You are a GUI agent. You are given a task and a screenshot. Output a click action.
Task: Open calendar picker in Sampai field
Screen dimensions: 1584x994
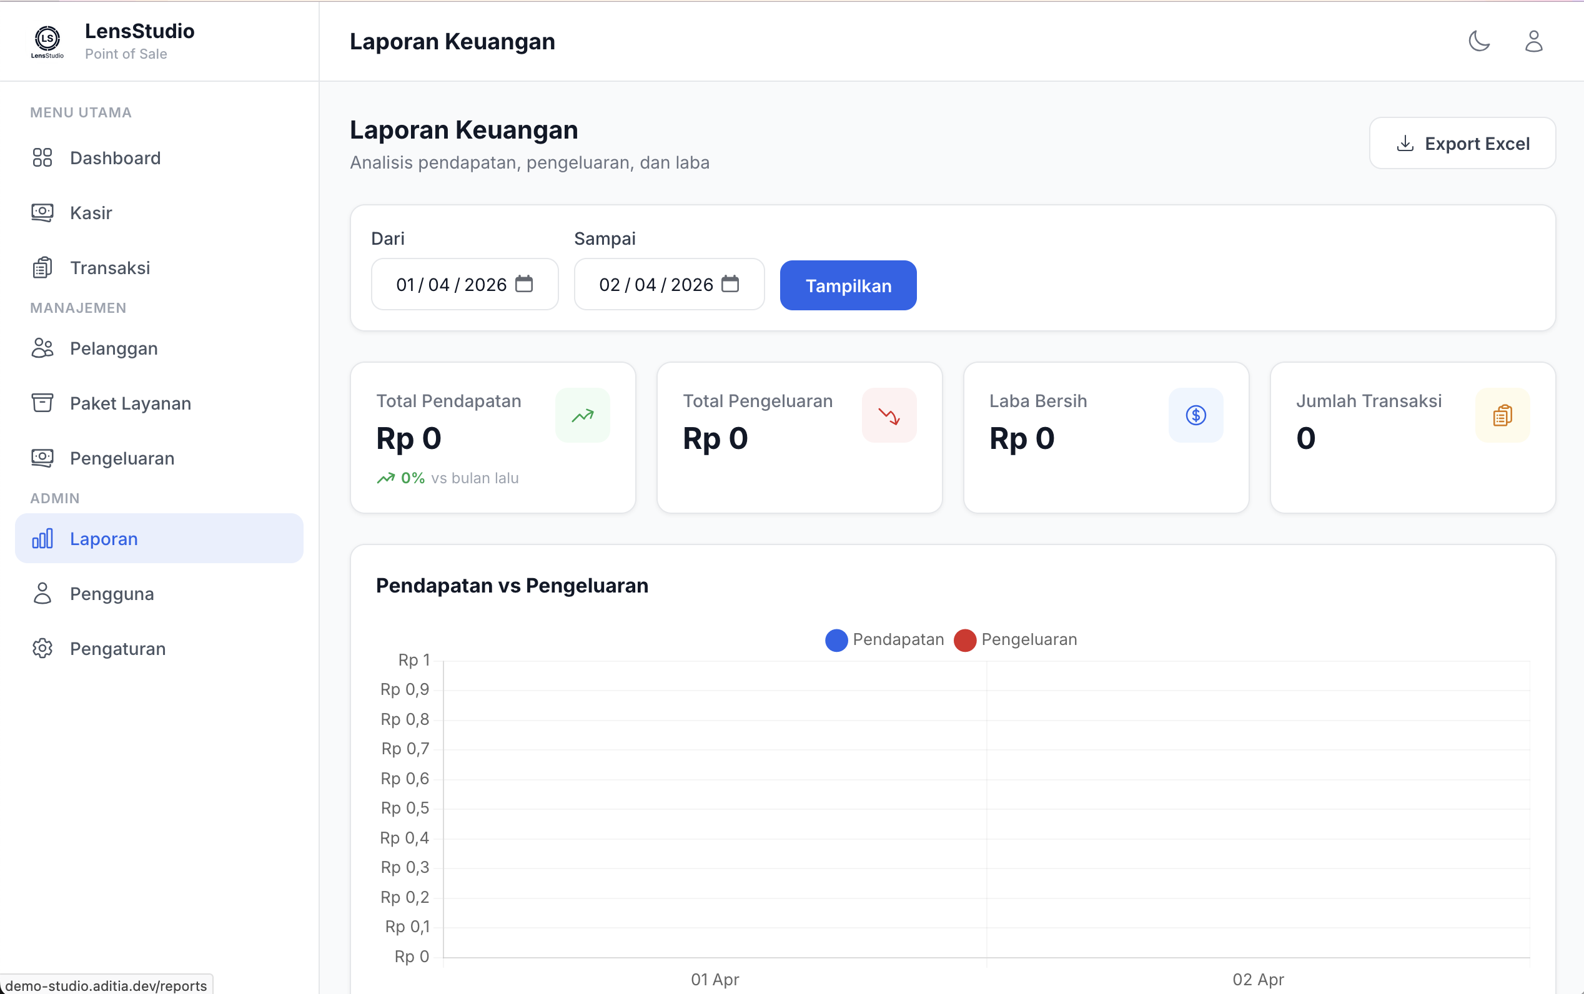(x=730, y=284)
